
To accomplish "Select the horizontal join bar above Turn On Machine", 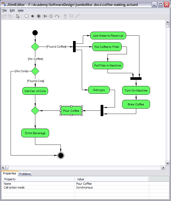I will [x=136, y=79].
